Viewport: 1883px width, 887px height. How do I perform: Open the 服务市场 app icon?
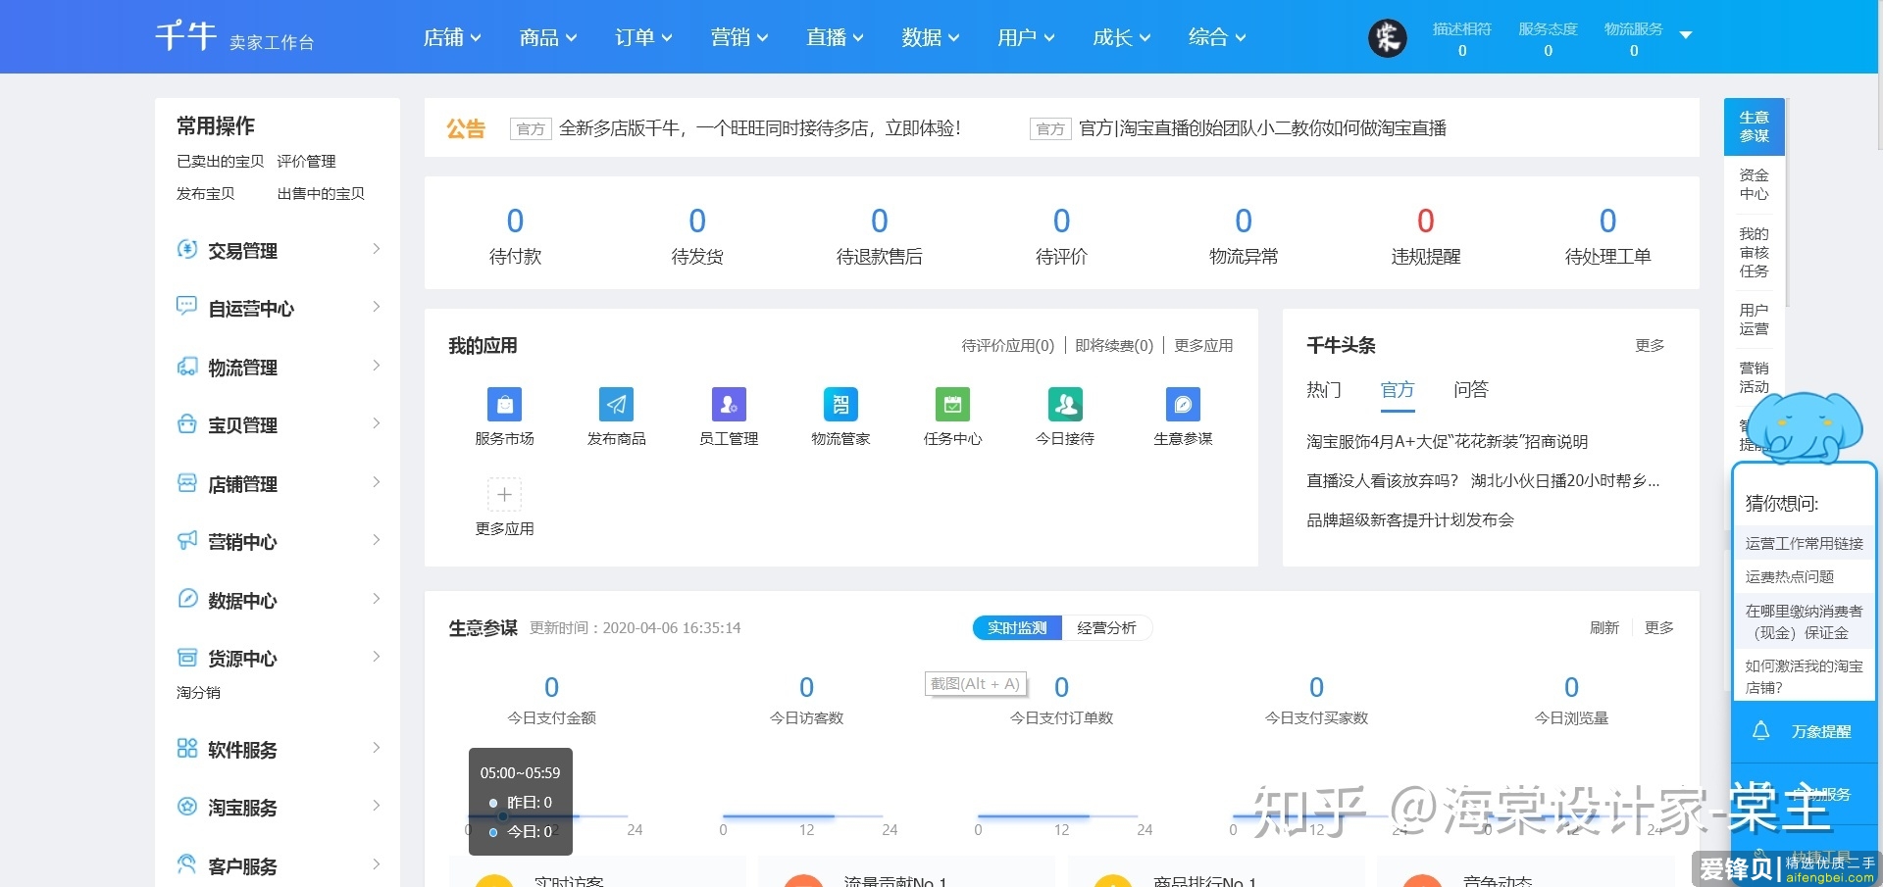(504, 404)
